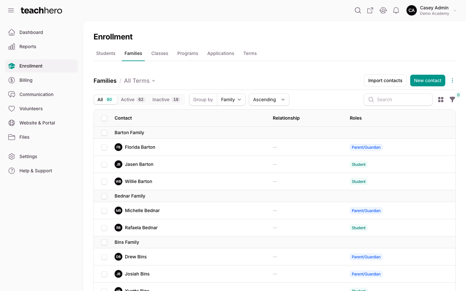Open the Applications tab
Image resolution: width=466 pixels, height=291 pixels.
tap(221, 53)
